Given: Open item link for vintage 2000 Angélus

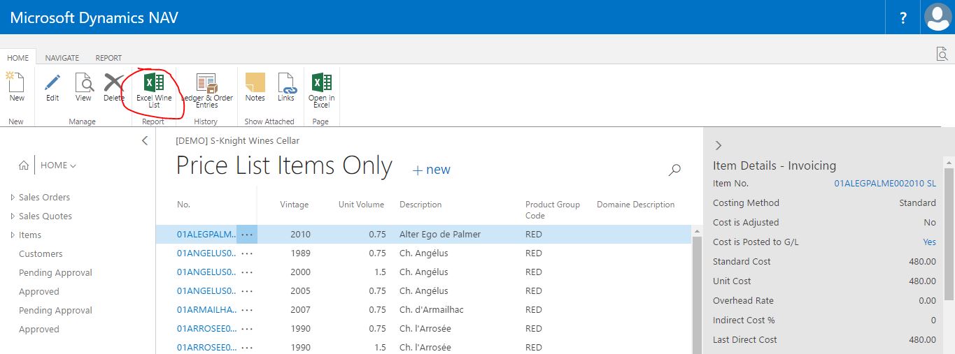Looking at the screenshot, I should tap(206, 272).
